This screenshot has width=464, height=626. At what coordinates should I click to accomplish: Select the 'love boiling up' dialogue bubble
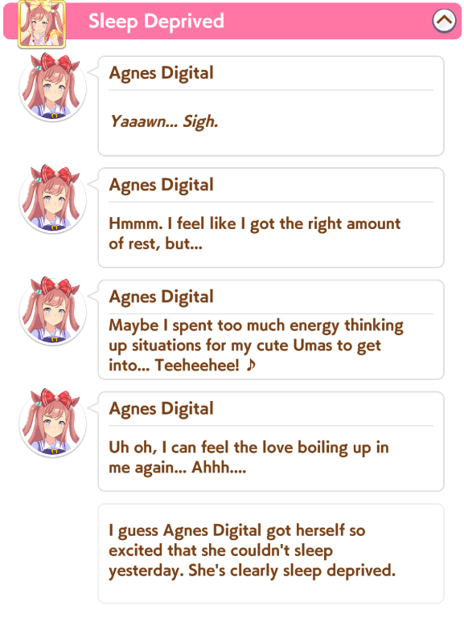pos(271,441)
